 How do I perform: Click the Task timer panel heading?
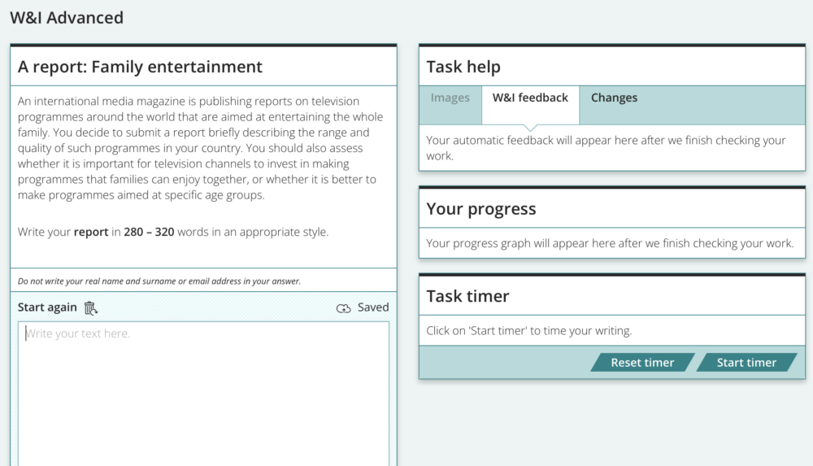coord(467,296)
